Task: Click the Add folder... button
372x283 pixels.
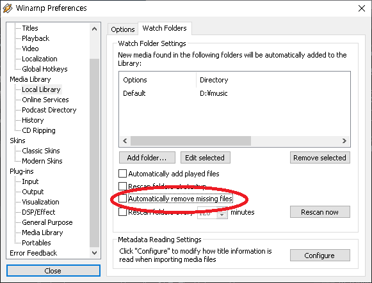Action: tap(147, 158)
